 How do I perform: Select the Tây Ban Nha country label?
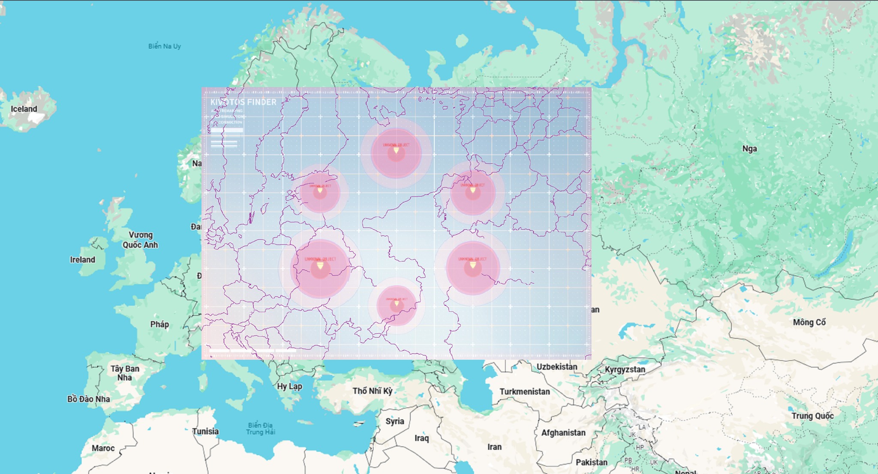tap(125, 373)
